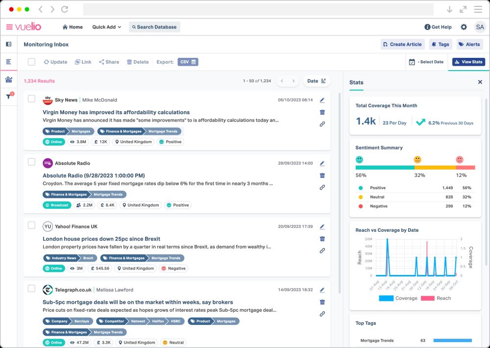Select the list view sidebar icon
Screen dimensions: 490x348
[9, 62]
